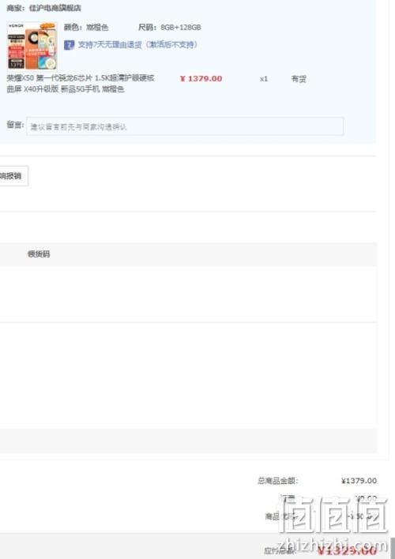Click the red ¥1379.00 unit price
This screenshot has width=395, height=559.
(x=201, y=79)
